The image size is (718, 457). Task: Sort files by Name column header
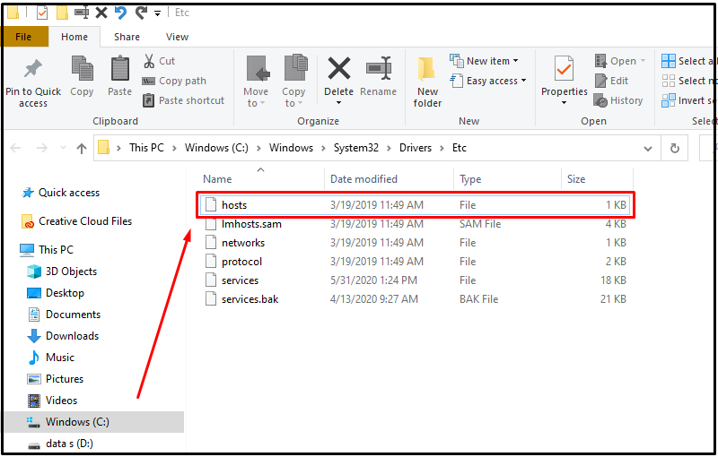(217, 179)
